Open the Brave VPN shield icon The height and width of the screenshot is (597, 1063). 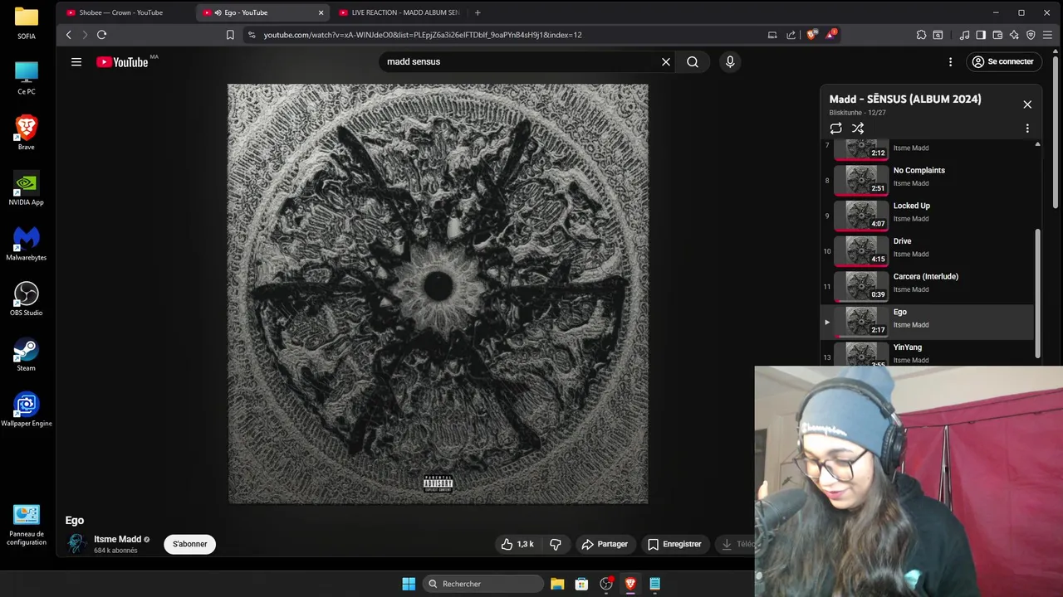[1031, 35]
